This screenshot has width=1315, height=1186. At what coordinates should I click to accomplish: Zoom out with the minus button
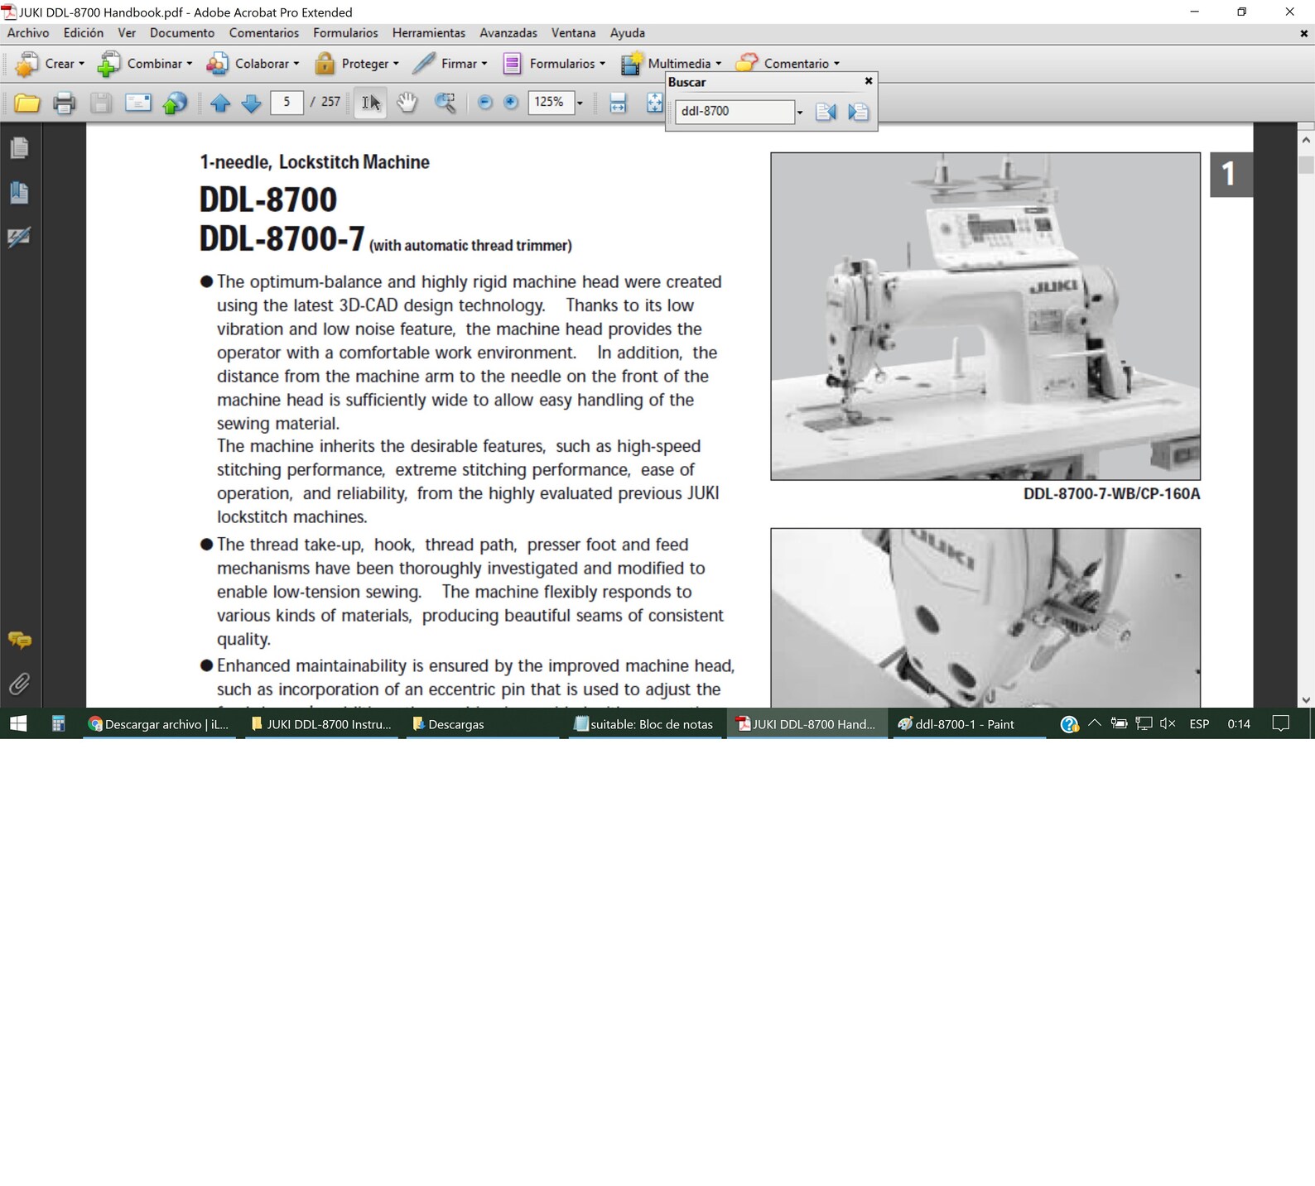coord(485,103)
